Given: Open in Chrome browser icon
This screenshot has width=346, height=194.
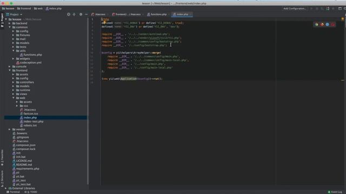Looking at the screenshot, I should click(x=317, y=24).
